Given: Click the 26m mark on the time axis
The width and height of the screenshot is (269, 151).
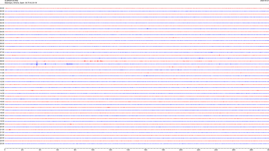Looking at the screenshot, I should coord(234,150).
